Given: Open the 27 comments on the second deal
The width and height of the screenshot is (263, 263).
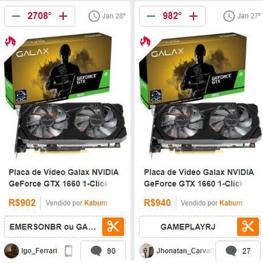Looking at the screenshot, I should coord(238,251).
